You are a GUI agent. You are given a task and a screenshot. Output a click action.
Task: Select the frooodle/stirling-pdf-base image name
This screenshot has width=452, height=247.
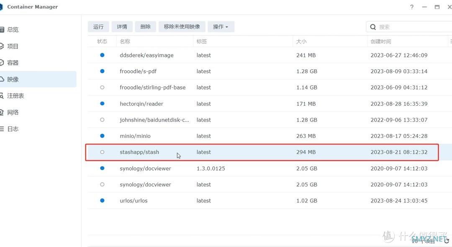(152, 87)
